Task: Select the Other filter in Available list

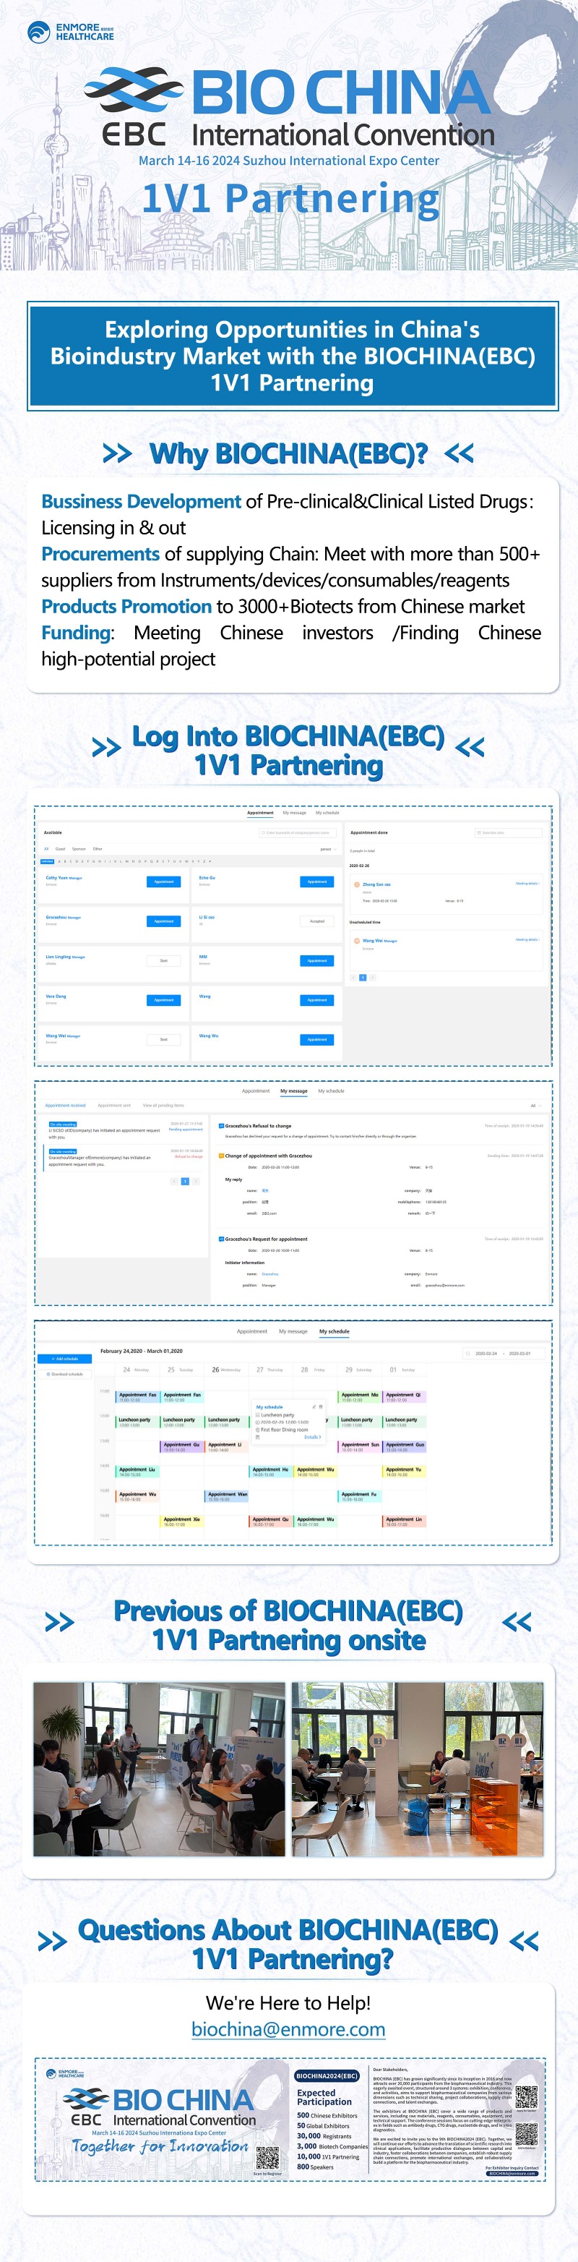Action: pyautogui.click(x=98, y=849)
